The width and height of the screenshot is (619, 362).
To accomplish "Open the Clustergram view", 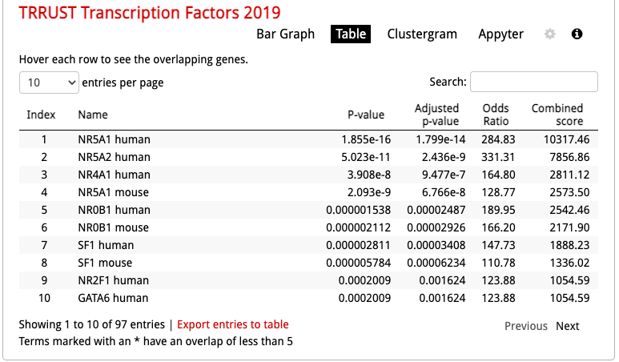I will (x=422, y=34).
